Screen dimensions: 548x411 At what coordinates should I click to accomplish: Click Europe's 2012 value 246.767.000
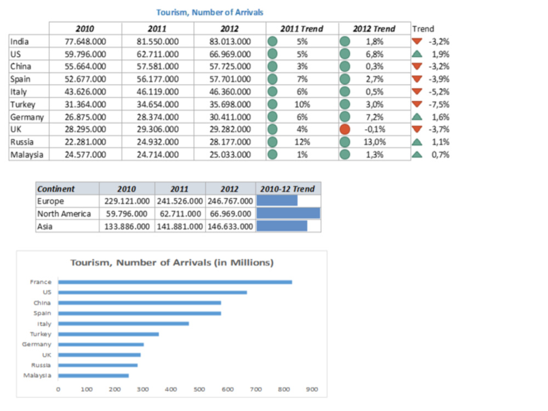(230, 201)
